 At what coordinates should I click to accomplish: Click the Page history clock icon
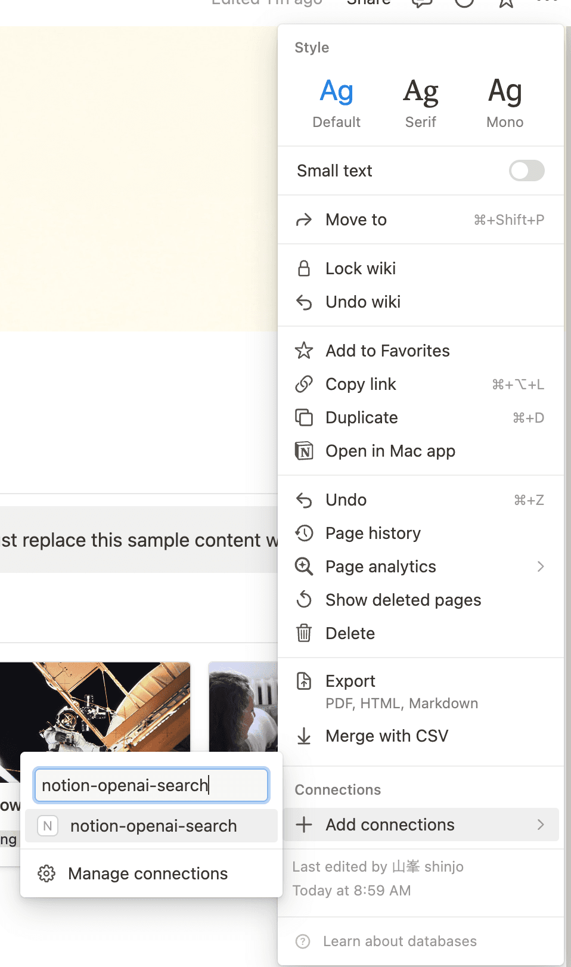click(304, 533)
